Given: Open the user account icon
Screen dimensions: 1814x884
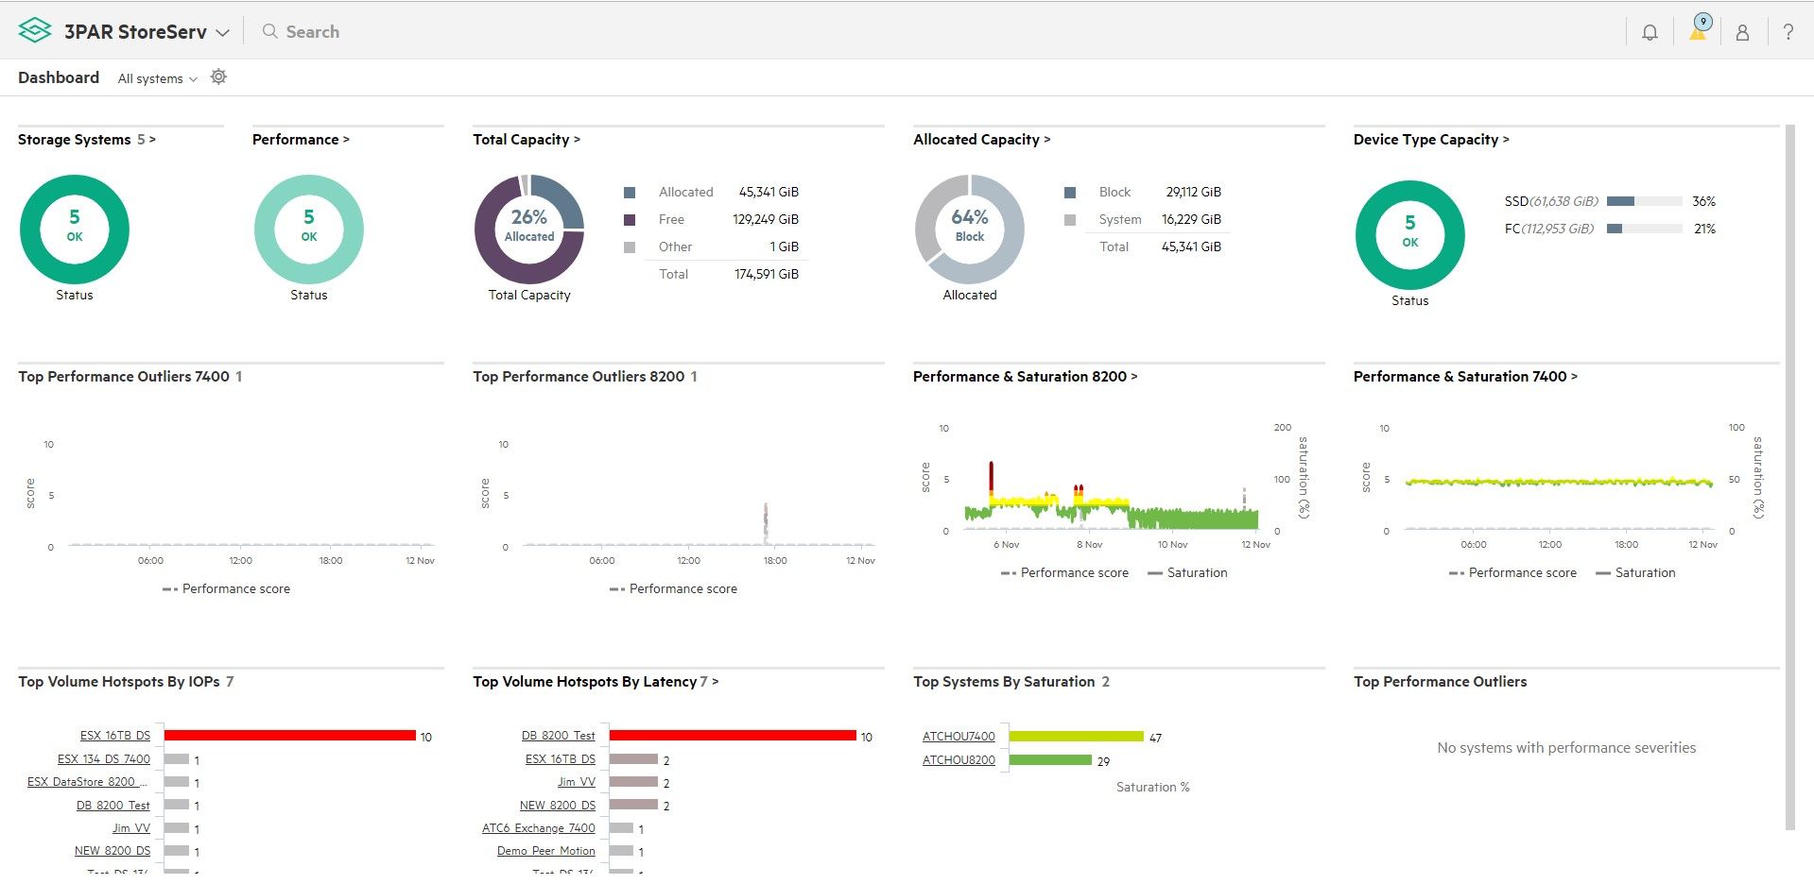Looking at the screenshot, I should pos(1742,32).
